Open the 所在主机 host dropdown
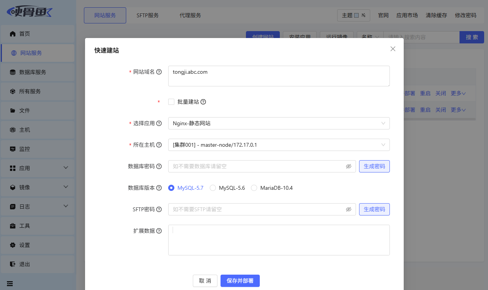 [279, 145]
